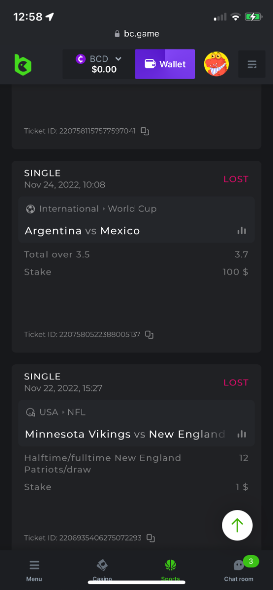This screenshot has width=273, height=590.
Task: Tap the green scroll-to-top arrow button
Action: click(x=237, y=525)
